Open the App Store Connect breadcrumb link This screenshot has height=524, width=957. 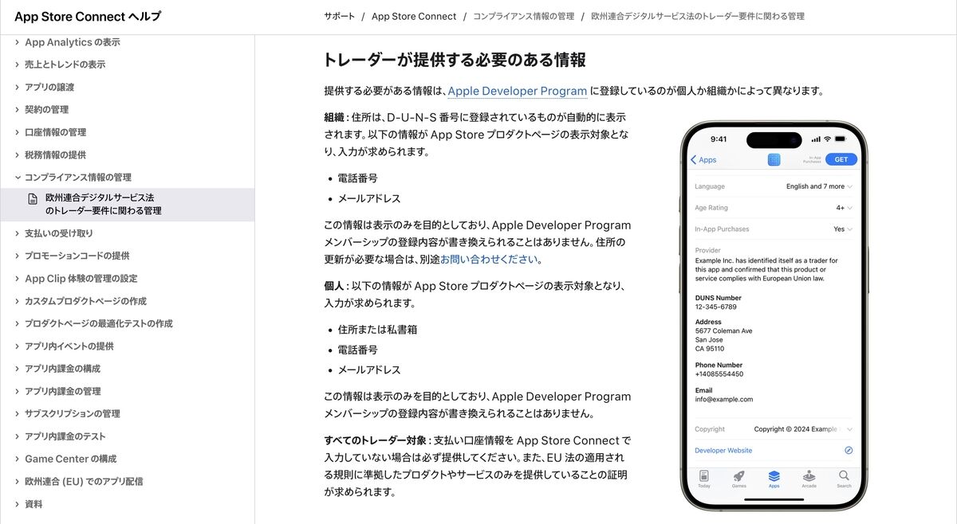point(414,16)
